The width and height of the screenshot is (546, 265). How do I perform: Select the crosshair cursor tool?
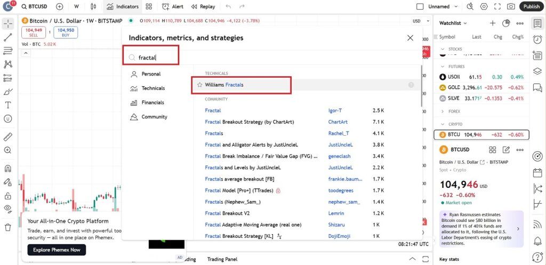point(8,24)
